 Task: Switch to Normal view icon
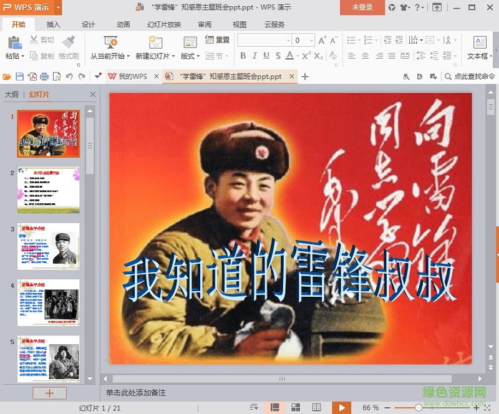coord(275,407)
